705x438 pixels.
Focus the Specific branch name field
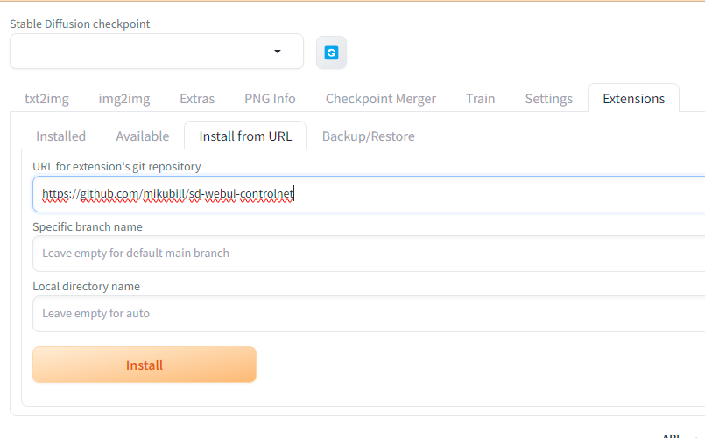369,254
